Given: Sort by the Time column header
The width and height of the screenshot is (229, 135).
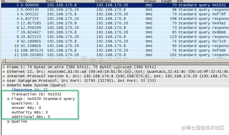Looking at the screenshot, I should (x=33, y=1).
